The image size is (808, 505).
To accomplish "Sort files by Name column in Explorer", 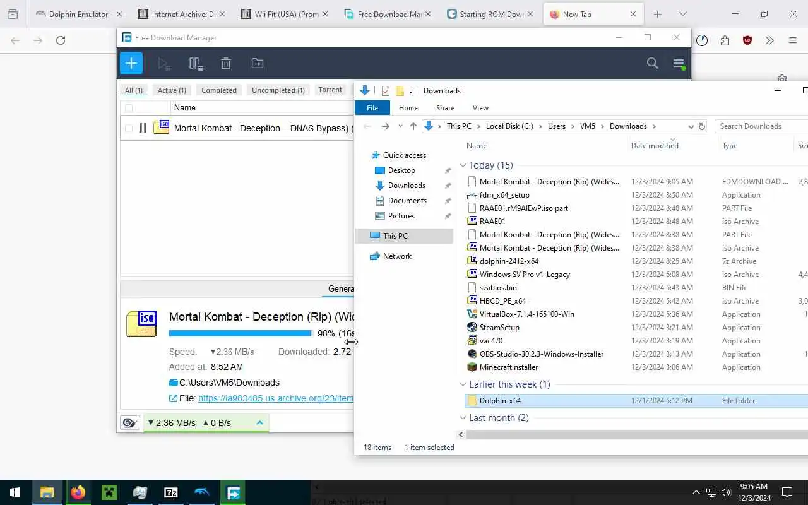I will (477, 146).
